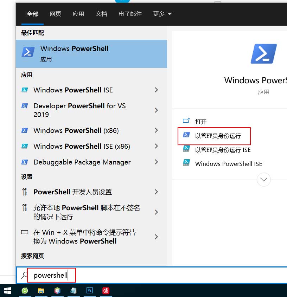This screenshot has width=287, height=297.
Task: Expand more actions with the round chevron
Action: 264,180
